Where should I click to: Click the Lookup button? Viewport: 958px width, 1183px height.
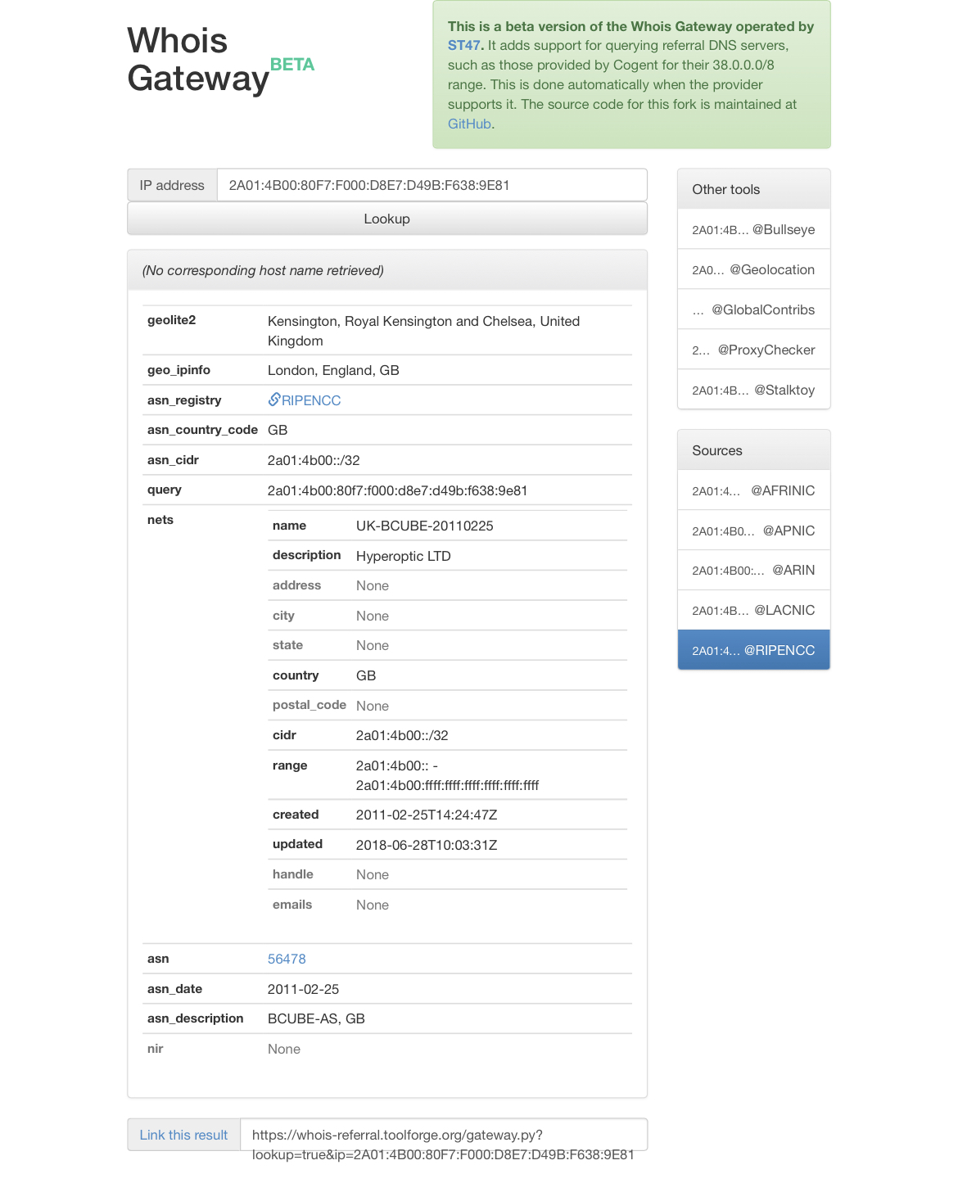click(387, 219)
